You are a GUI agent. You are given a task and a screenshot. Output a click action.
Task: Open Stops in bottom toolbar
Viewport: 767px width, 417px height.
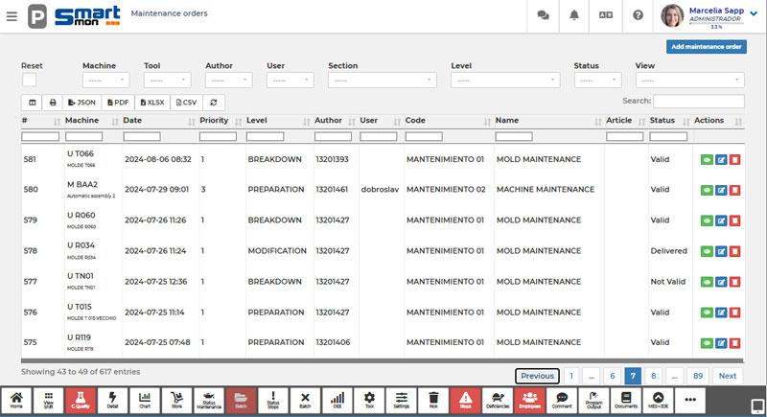(466, 400)
